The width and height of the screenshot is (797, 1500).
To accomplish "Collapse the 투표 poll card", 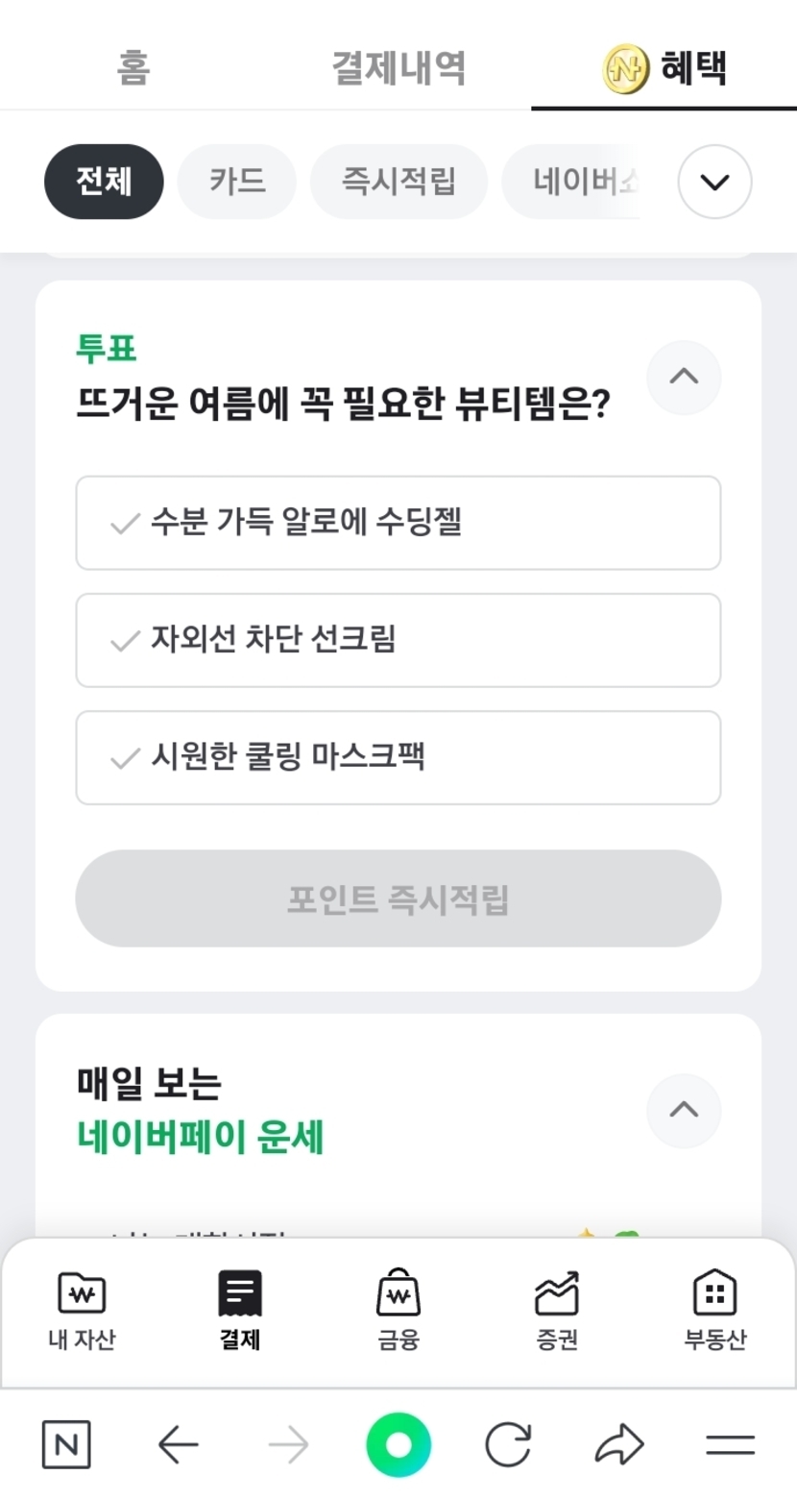I will 684,377.
